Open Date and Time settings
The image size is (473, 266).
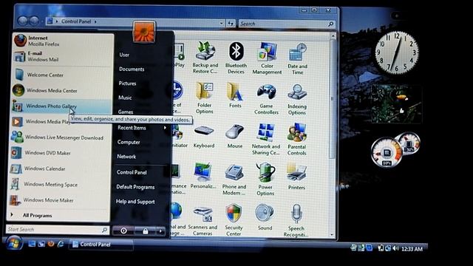(297, 59)
